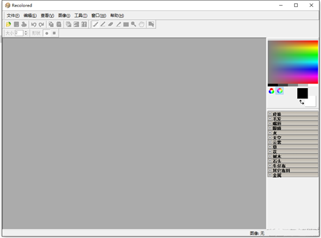Select the Zoom magnifier tool
The height and width of the screenshot is (238, 321).
(x=134, y=24)
